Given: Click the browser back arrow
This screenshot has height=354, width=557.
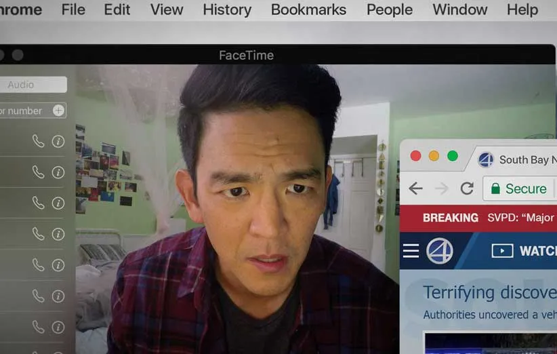Looking at the screenshot, I should click(x=415, y=189).
